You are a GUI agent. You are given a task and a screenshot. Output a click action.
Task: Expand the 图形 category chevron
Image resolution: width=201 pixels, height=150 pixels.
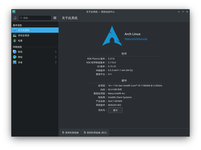coord(56,52)
